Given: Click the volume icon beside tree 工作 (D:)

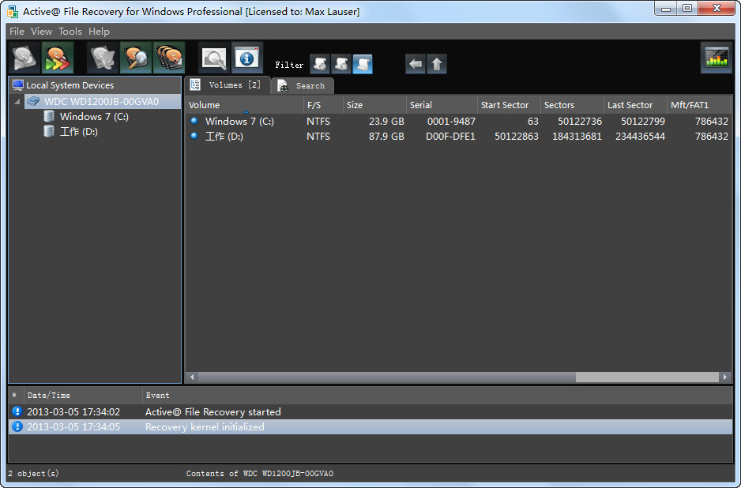Looking at the screenshot, I should [x=49, y=132].
